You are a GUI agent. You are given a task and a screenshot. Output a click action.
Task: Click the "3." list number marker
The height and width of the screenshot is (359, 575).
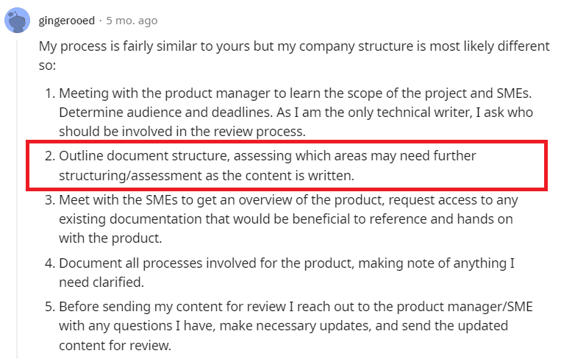(x=49, y=200)
